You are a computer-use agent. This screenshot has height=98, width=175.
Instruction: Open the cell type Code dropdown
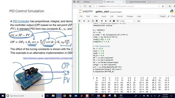(128, 21)
